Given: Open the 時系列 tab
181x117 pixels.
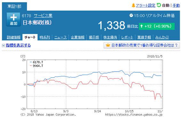Looking at the screenshot, I should pyautogui.click(x=45, y=37).
